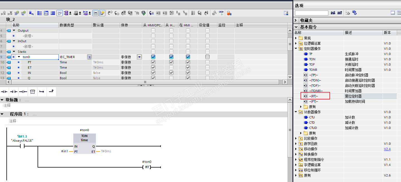Click the Delete network toolbar icon
Viewport: 401px width, 182px height.
(10, 13)
